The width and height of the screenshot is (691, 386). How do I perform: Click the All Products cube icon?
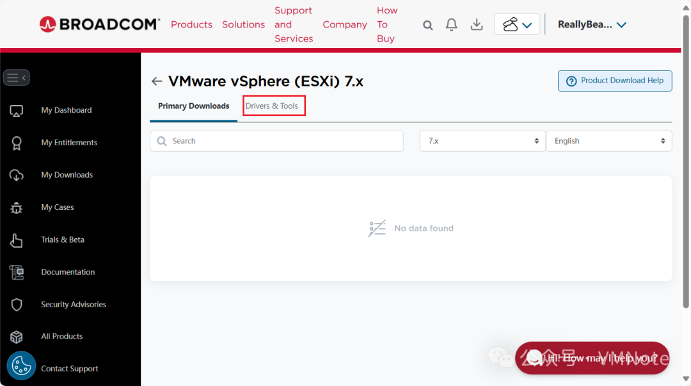pyautogui.click(x=16, y=337)
